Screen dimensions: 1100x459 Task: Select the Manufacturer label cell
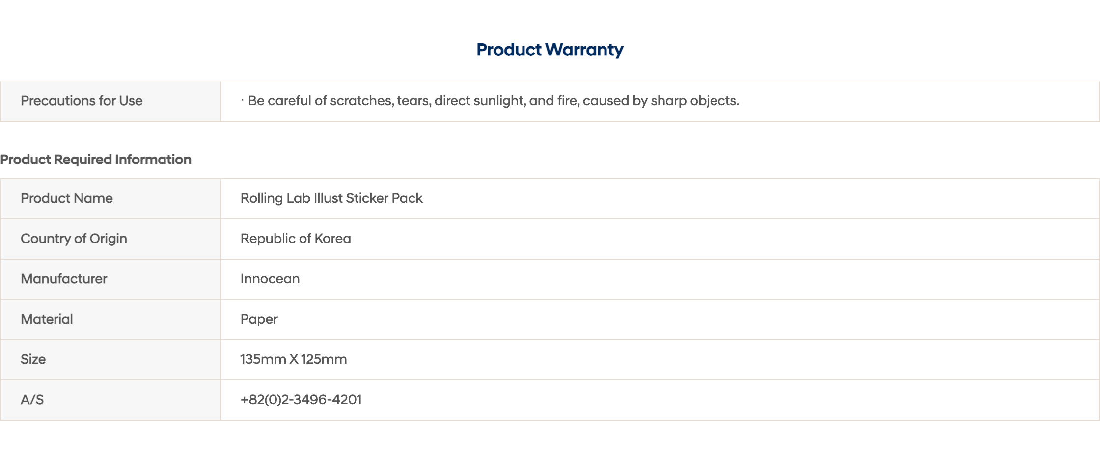tap(110, 279)
